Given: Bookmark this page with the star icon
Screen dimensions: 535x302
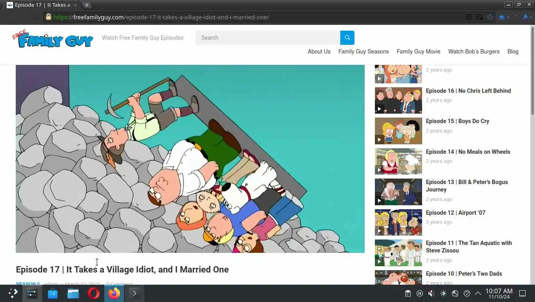Looking at the screenshot, I should (x=490, y=17).
